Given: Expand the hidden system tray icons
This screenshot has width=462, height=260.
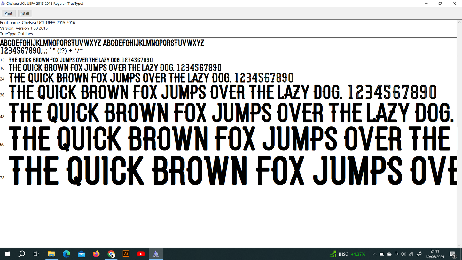Looking at the screenshot, I should click(374, 254).
